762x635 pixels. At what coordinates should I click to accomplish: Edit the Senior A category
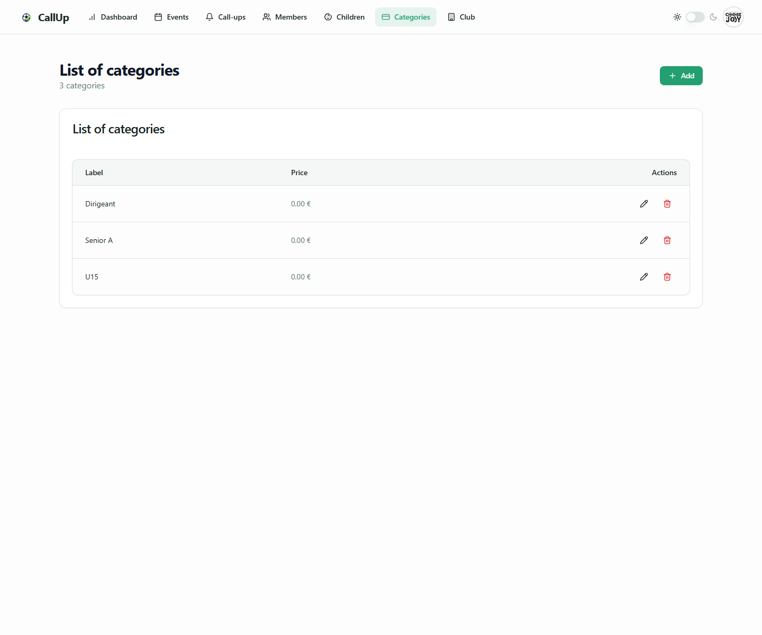point(644,240)
